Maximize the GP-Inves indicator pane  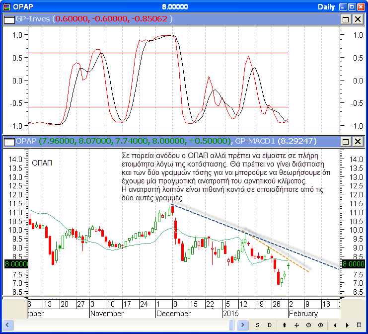[x=346, y=19]
